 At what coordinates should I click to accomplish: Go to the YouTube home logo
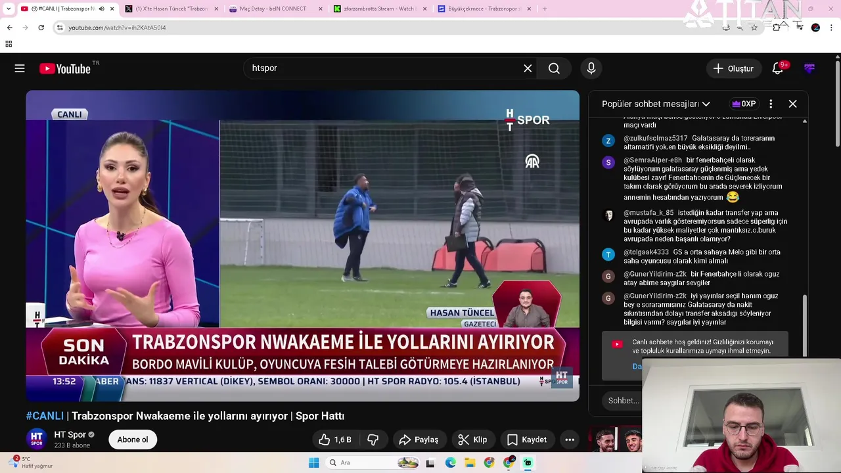(x=65, y=68)
